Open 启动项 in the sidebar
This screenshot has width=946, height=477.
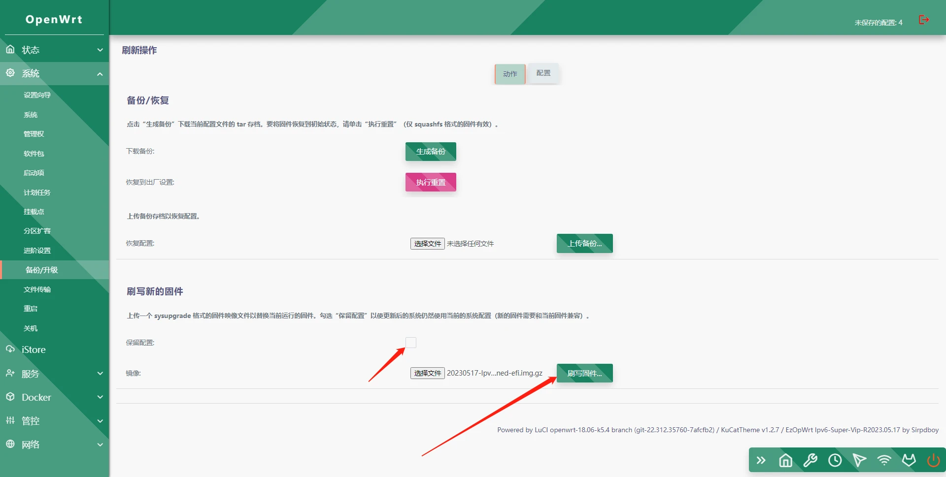pyautogui.click(x=34, y=173)
